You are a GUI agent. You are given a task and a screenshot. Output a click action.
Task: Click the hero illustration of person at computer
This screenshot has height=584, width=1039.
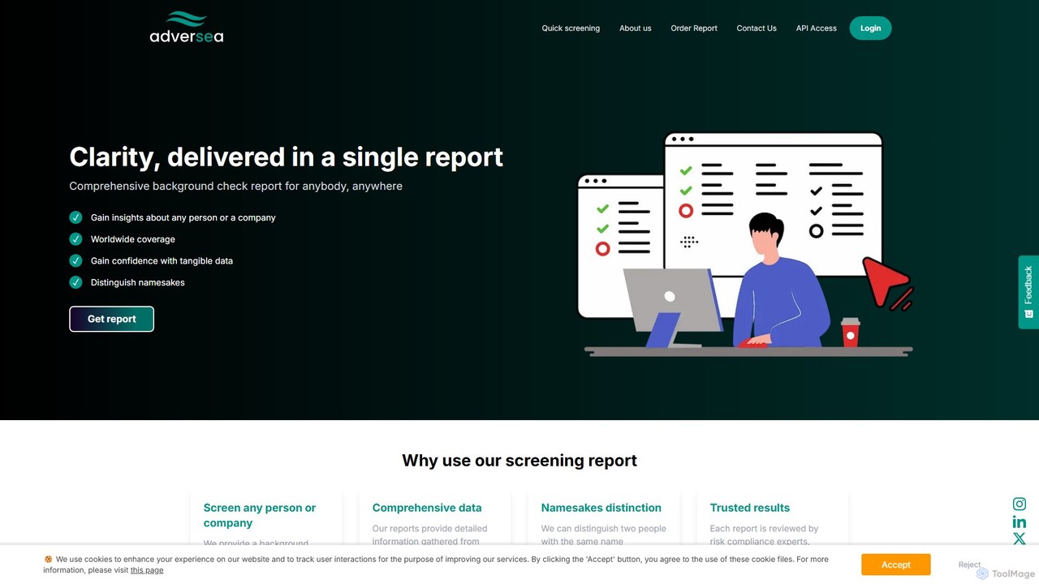coord(745,244)
